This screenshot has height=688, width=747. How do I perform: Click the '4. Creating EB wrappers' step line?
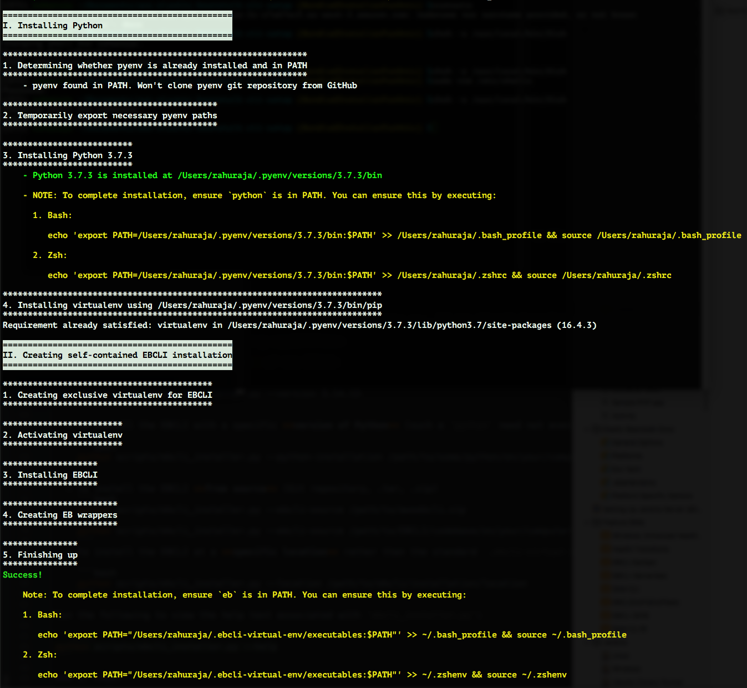[x=60, y=515]
